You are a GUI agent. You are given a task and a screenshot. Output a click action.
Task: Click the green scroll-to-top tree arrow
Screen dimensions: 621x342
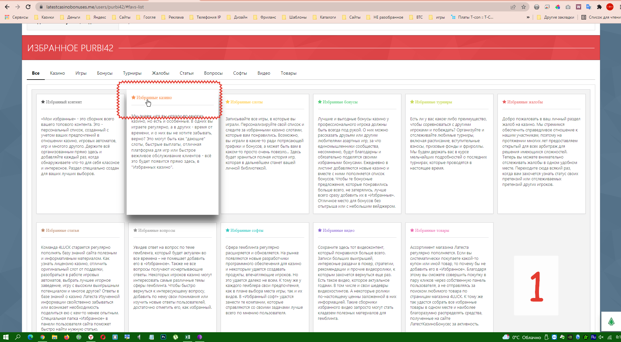pyautogui.click(x=611, y=322)
